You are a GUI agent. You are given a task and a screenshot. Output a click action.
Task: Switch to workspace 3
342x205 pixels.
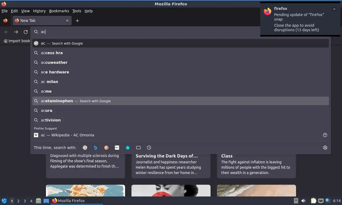[x=25, y=201]
